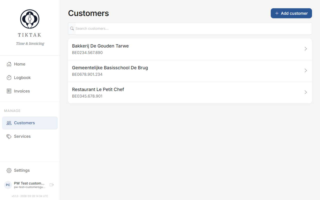This screenshot has height=200, width=320.
Task: Click the sign out icon next to PW Test
Action: point(52,185)
